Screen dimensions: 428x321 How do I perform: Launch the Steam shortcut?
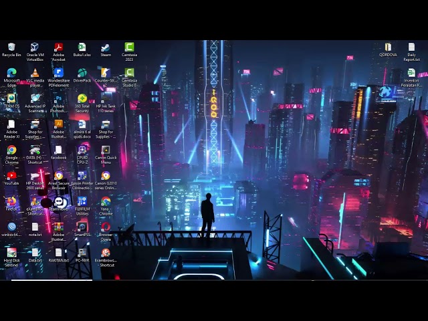(106, 49)
